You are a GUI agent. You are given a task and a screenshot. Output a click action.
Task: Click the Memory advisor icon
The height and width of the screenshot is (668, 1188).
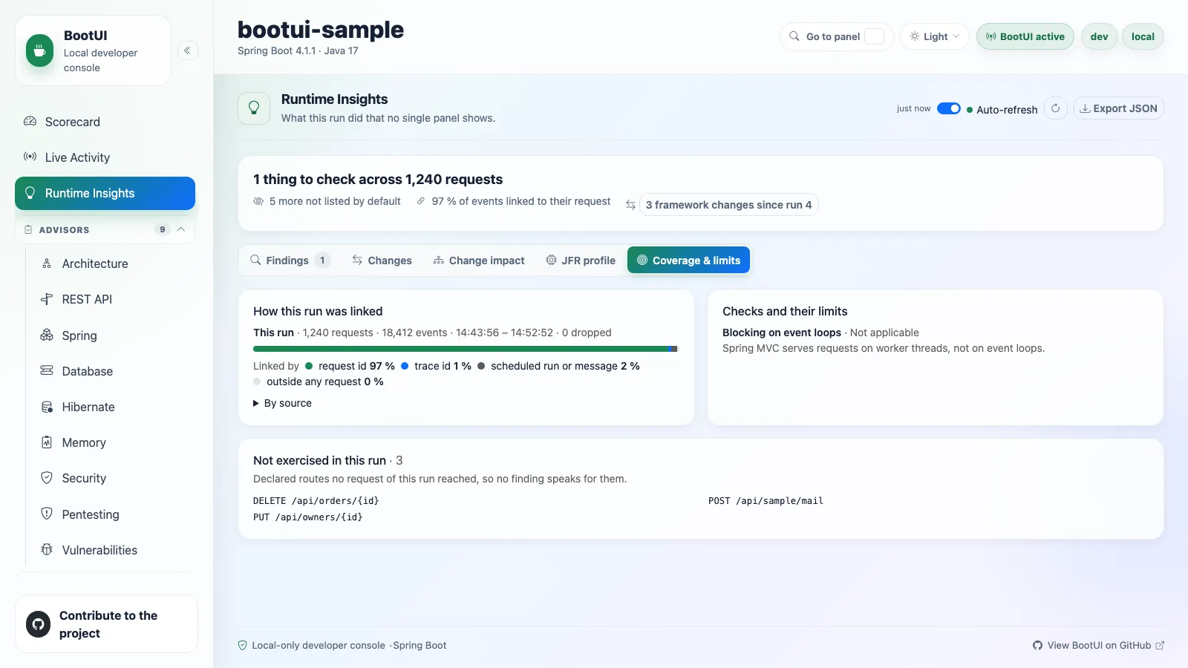(x=47, y=442)
